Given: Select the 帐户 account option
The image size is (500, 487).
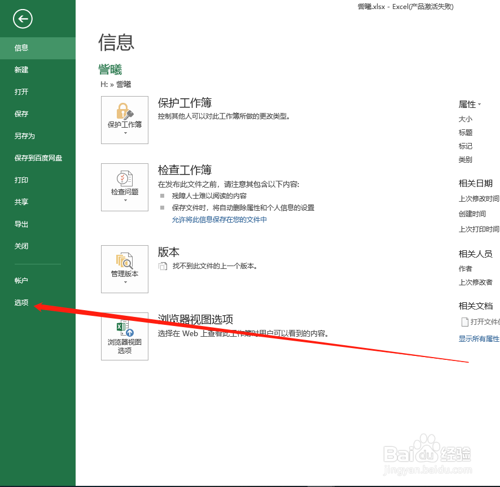Looking at the screenshot, I should (x=21, y=280).
